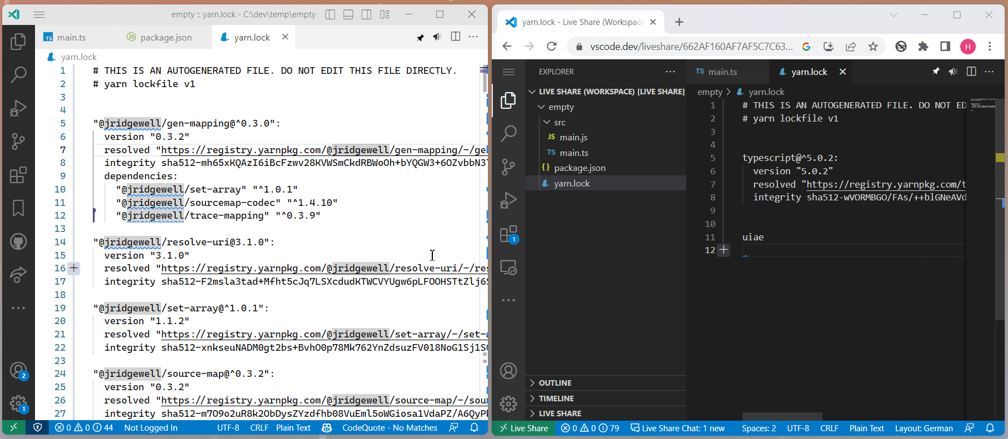Image resolution: width=1008 pixels, height=439 pixels.
Task: Open Live Share view in left VS Code window
Action: 18,275
